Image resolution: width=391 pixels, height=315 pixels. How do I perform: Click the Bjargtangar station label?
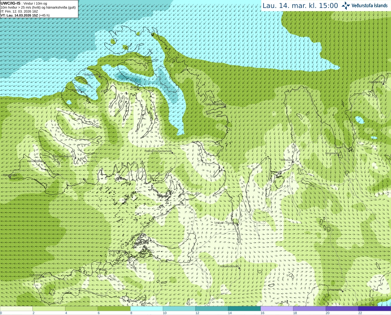coord(10,175)
